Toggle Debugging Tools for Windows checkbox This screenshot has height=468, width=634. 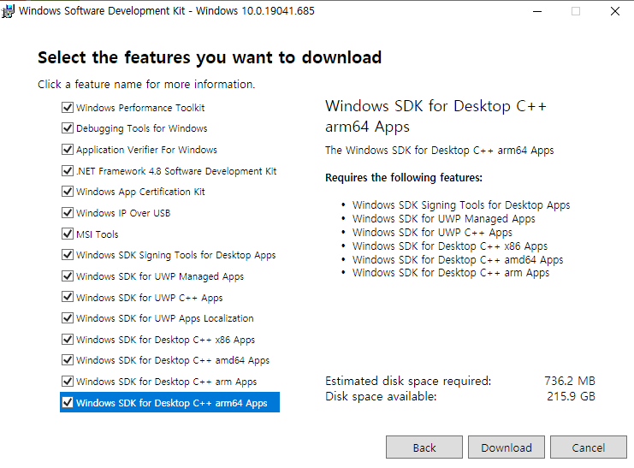(68, 128)
